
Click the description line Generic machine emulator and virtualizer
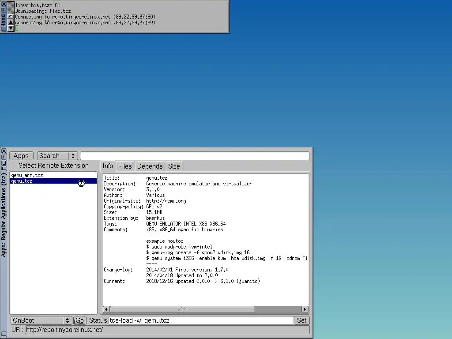(x=199, y=184)
